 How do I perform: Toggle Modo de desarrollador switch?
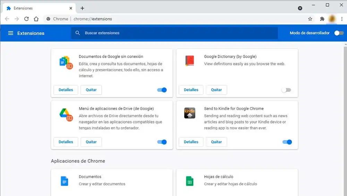tap(339, 33)
